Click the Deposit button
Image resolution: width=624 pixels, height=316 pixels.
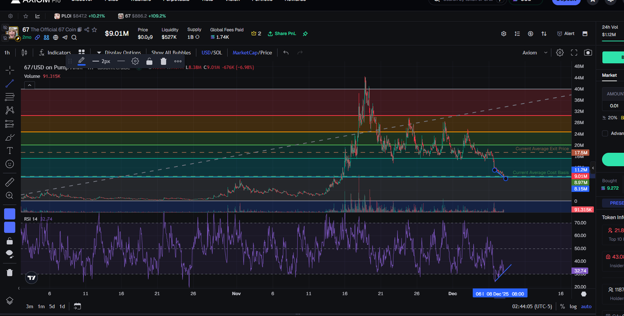tap(566, 2)
